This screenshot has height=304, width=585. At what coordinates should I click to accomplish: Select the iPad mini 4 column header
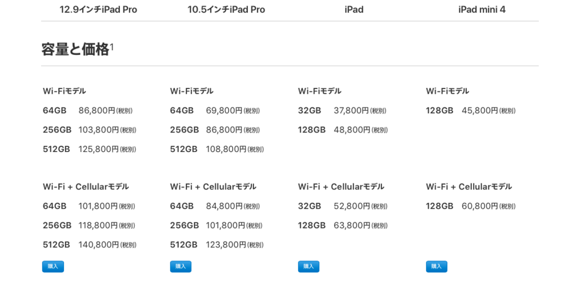[x=482, y=10]
